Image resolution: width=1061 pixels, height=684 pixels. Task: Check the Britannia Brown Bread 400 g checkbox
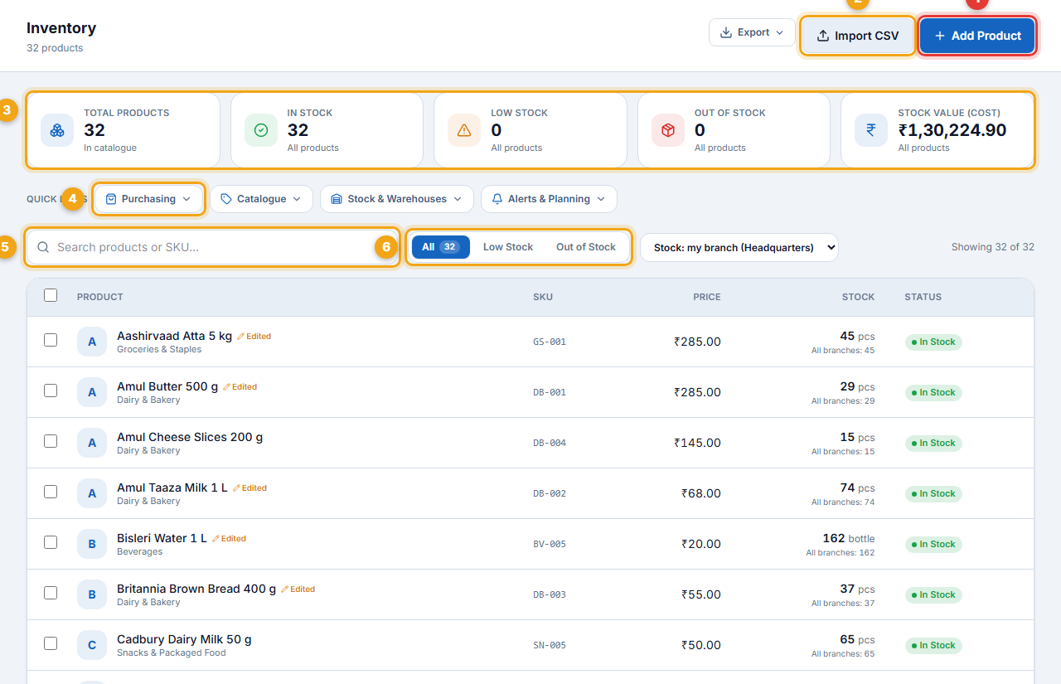click(51, 593)
